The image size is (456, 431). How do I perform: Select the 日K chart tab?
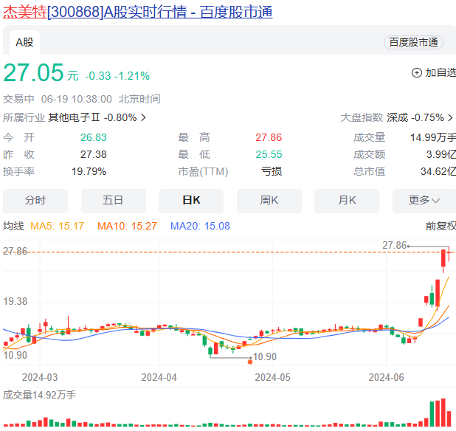click(191, 201)
